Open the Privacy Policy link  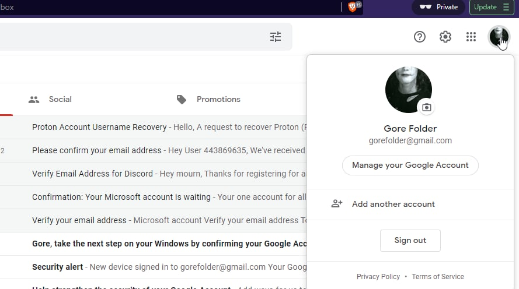(x=378, y=276)
